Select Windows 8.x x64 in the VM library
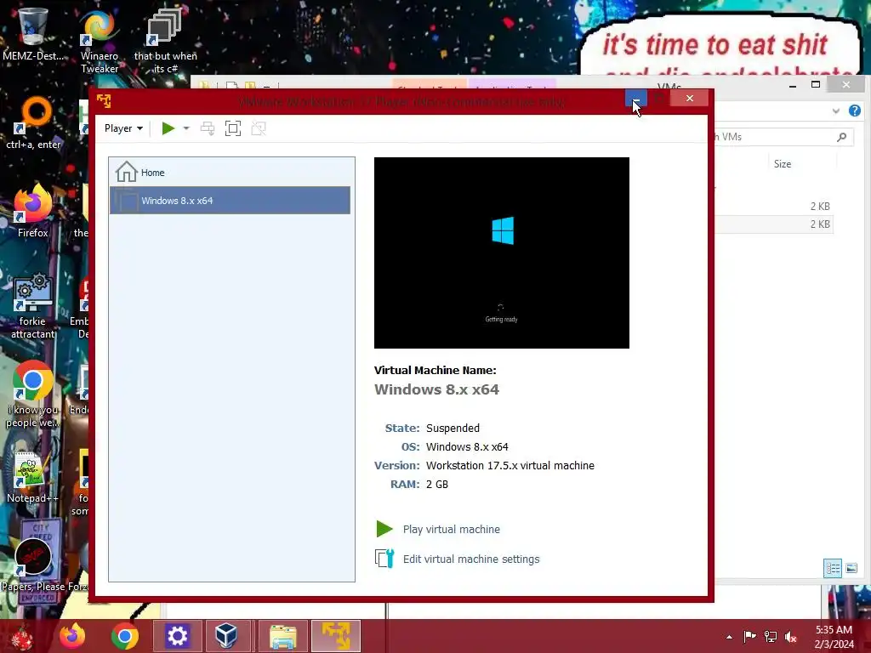 [x=230, y=201]
